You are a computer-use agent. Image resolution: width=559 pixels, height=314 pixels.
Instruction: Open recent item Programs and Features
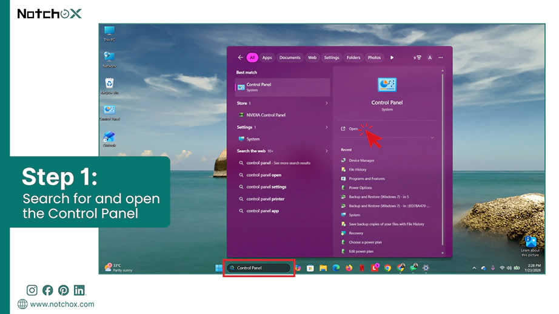coord(367,178)
